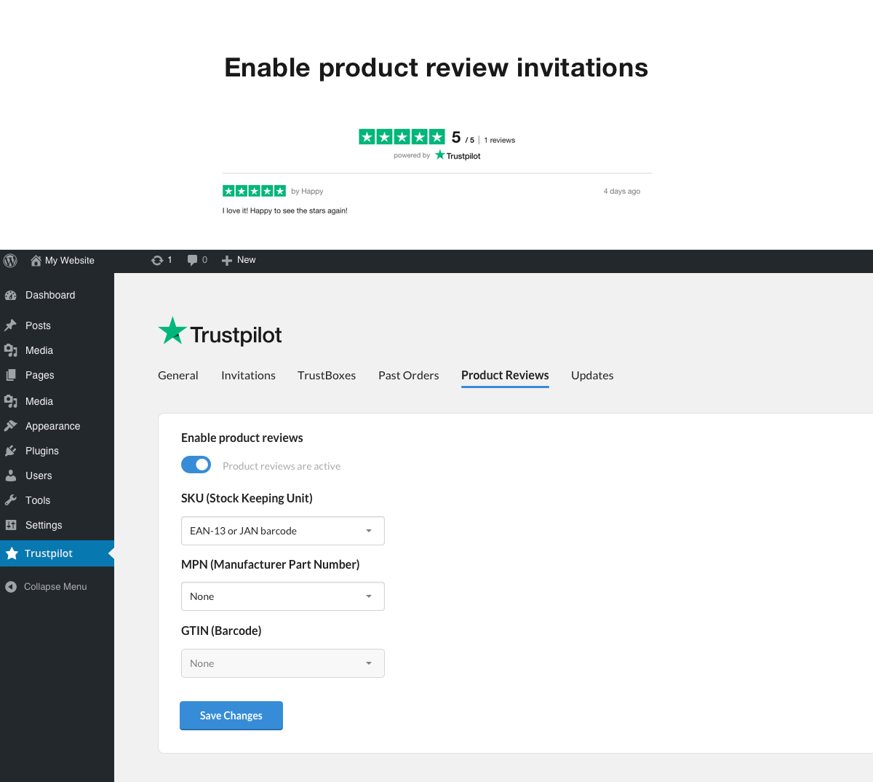Click the '1 reviews' text
This screenshot has width=873, height=782.
[x=500, y=141]
